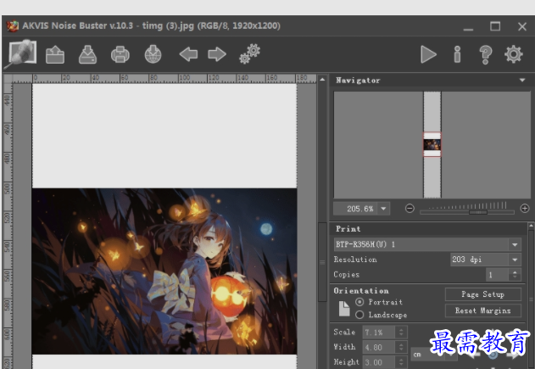Maximize the AKVIS Noise Buster window
The height and width of the screenshot is (369, 535).
tap(495, 26)
